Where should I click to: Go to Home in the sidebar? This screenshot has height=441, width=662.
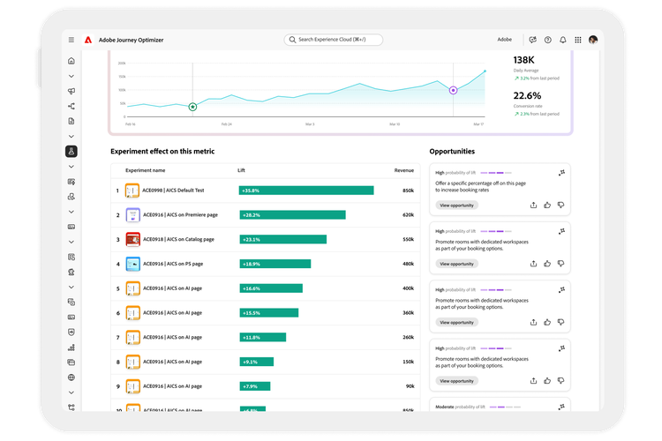pyautogui.click(x=71, y=61)
